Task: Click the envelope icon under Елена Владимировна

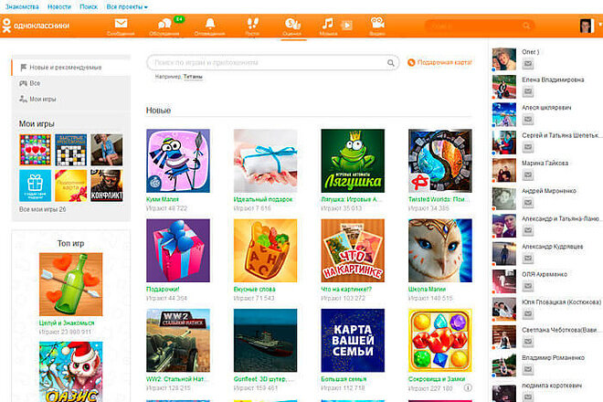Action: click(x=528, y=91)
